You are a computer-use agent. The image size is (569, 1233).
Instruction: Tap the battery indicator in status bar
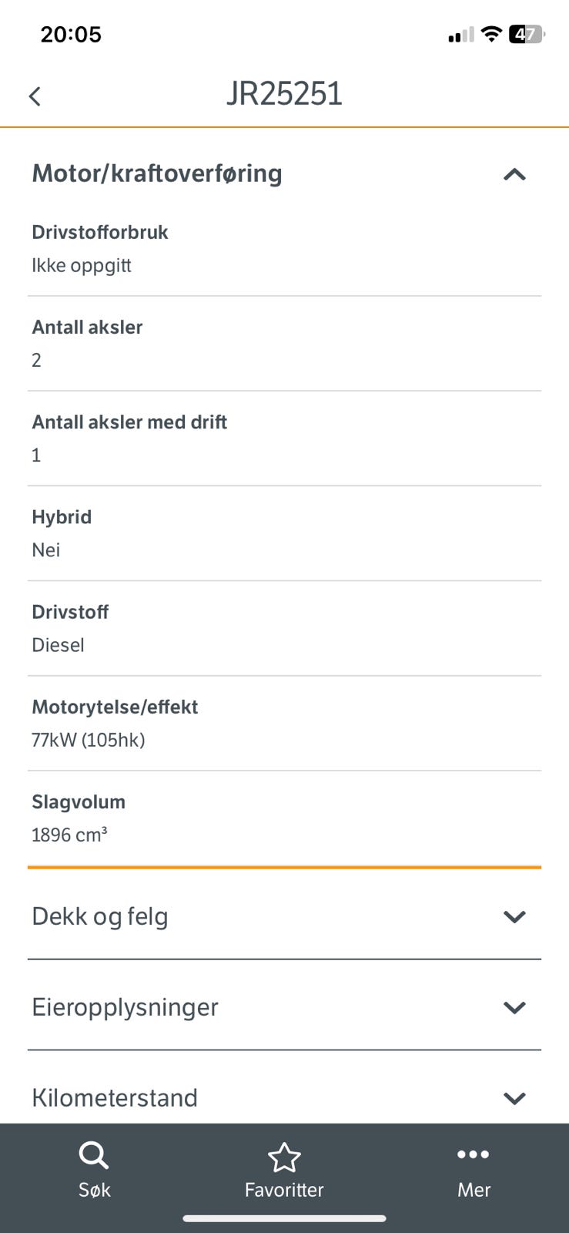pyautogui.click(x=527, y=35)
